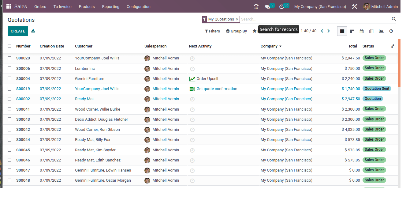Screen dimensions: 406x197
Task: Remove the My Quotations filter facet
Action: pyautogui.click(x=237, y=19)
